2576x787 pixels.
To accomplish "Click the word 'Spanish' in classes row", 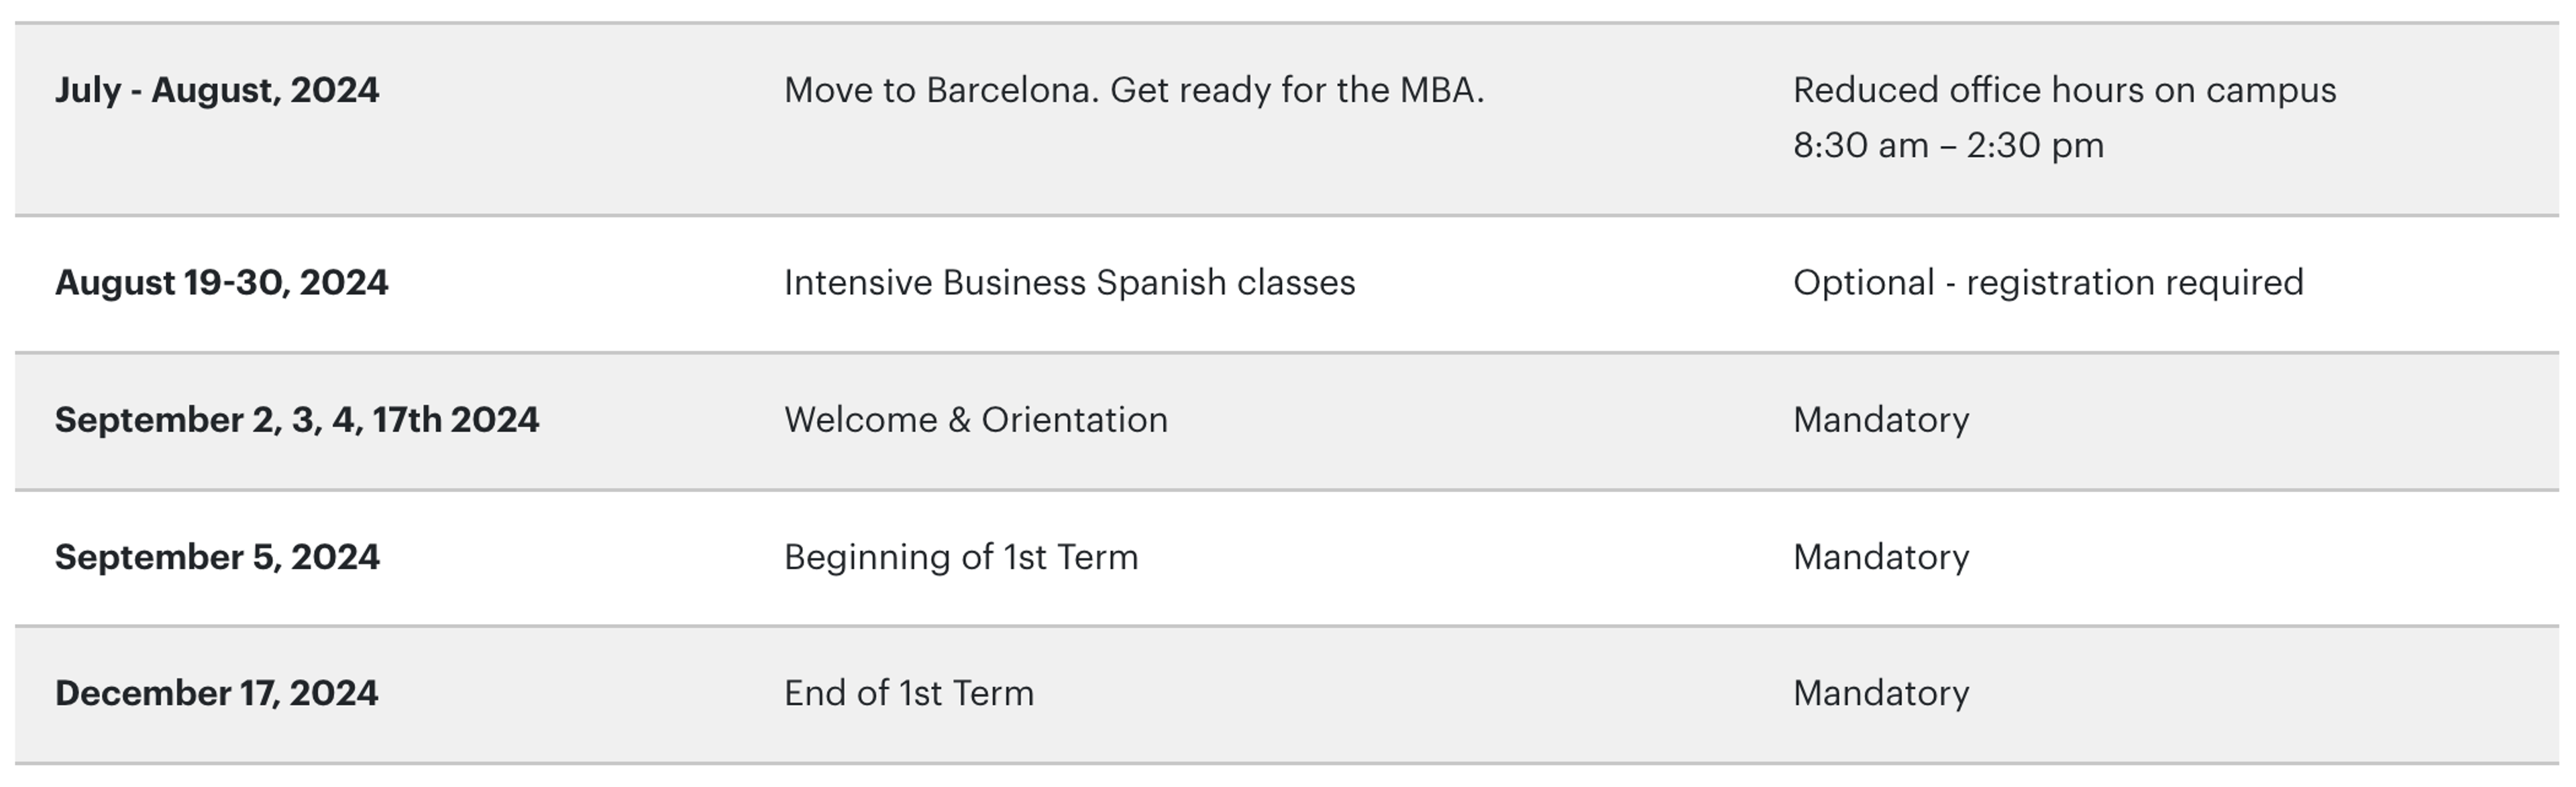I will [x=1161, y=283].
